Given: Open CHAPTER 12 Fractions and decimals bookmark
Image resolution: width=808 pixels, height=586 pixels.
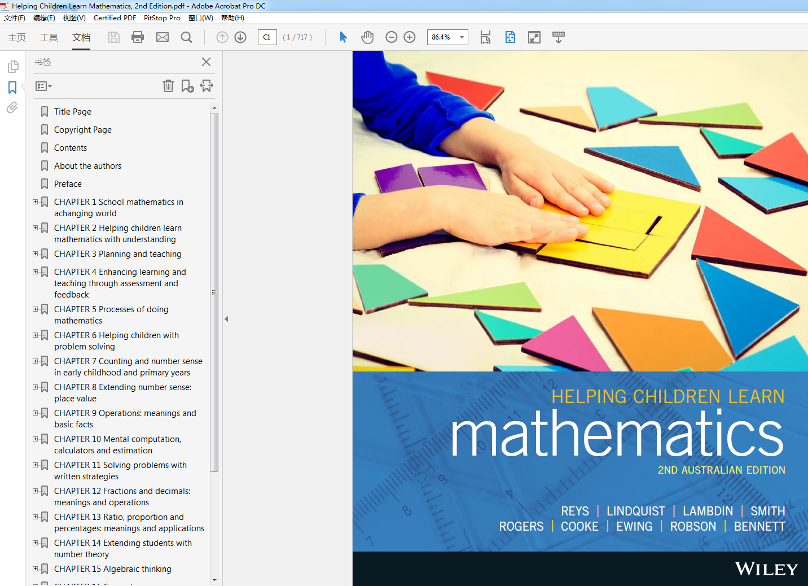Looking at the screenshot, I should pyautogui.click(x=122, y=497).
